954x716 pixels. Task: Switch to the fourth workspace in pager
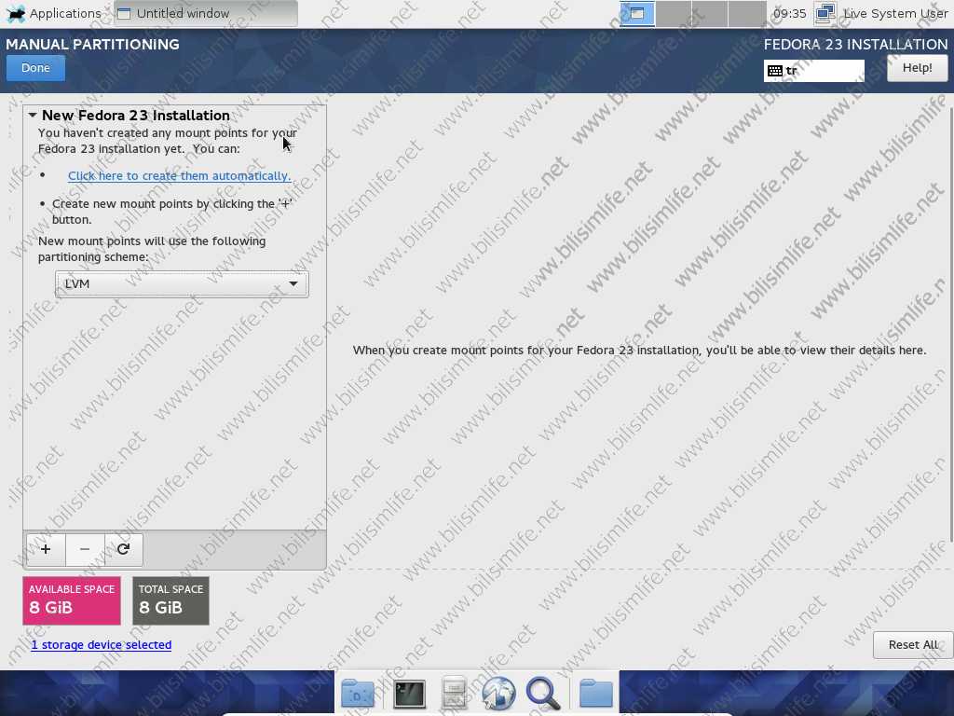pyautogui.click(x=746, y=13)
